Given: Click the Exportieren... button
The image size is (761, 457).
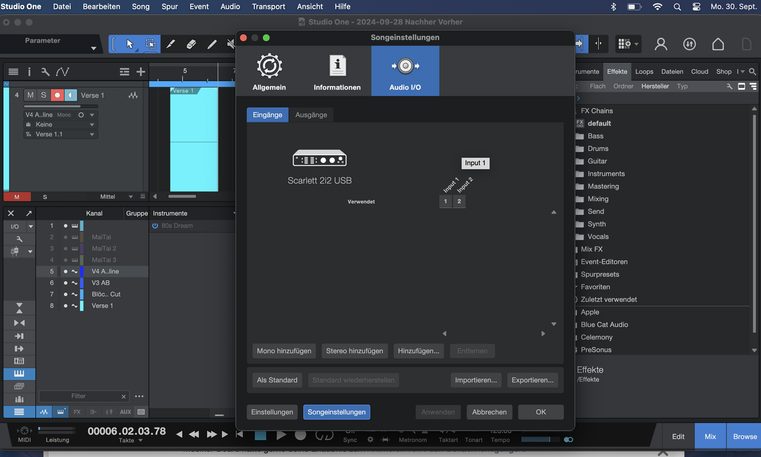Looking at the screenshot, I should (532, 380).
